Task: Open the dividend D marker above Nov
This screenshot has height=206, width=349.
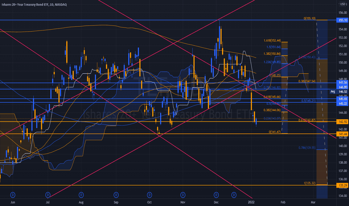Action: pyautogui.click(x=183, y=195)
